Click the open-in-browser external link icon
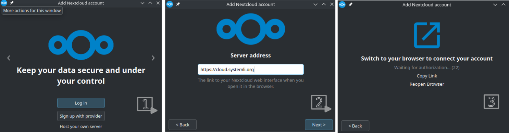The width and height of the screenshot is (509, 133). click(x=427, y=35)
